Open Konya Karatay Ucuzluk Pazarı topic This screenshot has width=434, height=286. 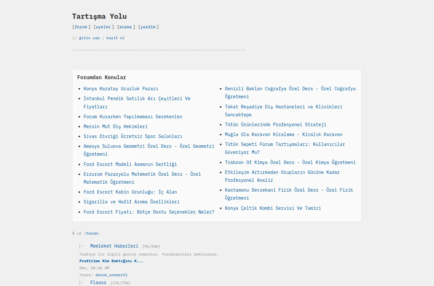[x=121, y=89]
